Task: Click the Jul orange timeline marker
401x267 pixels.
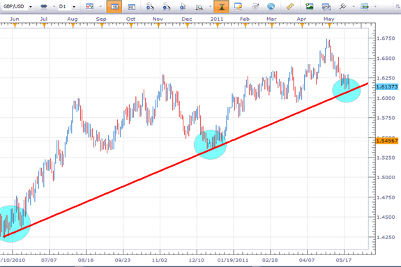Action: point(44,25)
